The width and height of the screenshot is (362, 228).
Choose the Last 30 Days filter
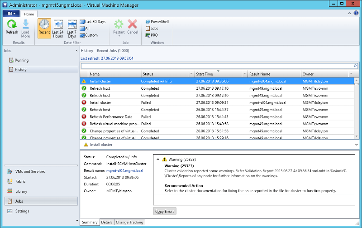(93, 21)
